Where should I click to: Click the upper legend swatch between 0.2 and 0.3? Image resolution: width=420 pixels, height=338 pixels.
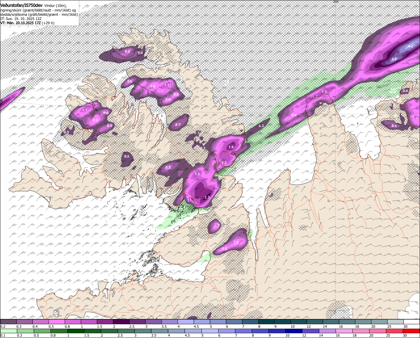[8, 322]
